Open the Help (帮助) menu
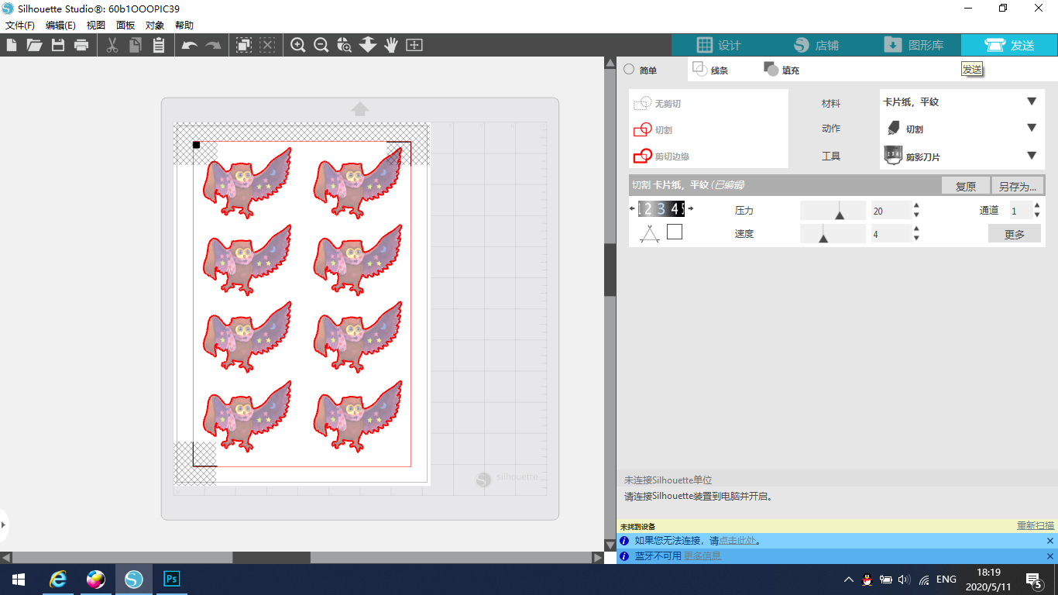This screenshot has height=595, width=1058. click(x=184, y=25)
